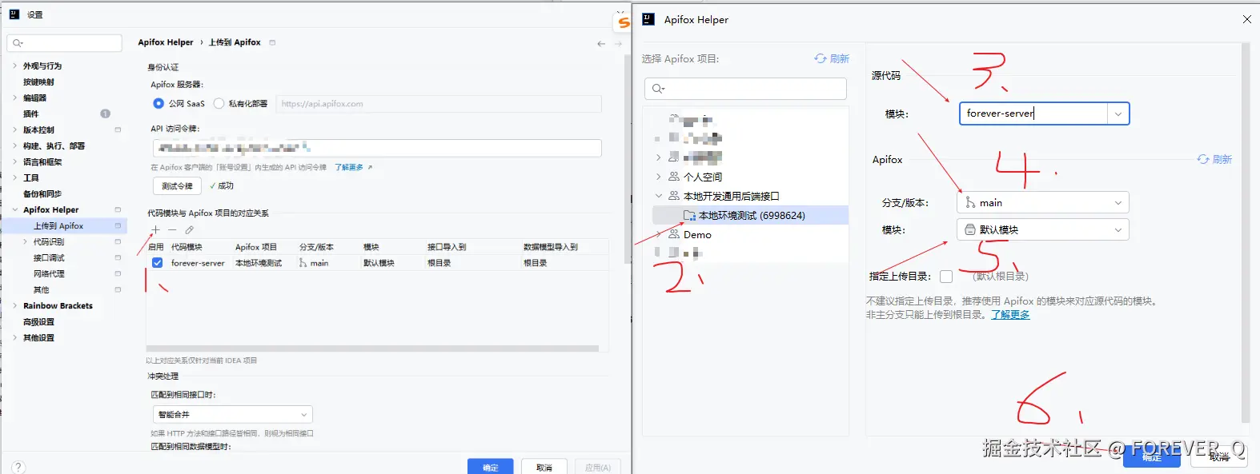Click the project-level icon on the 接口调试 row
The image size is (1260, 474).
(x=118, y=257)
